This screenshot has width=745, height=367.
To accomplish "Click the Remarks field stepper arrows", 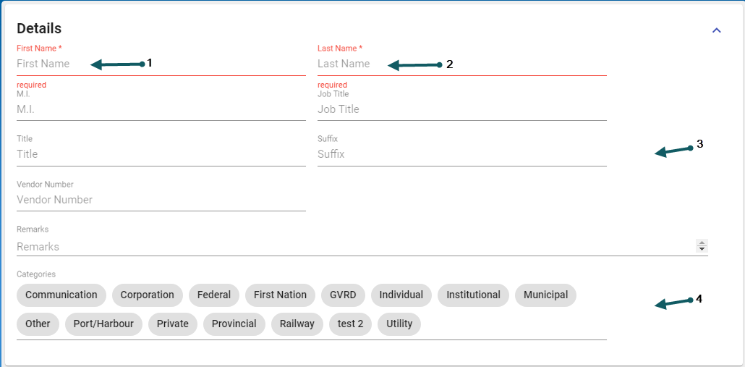I will pos(701,246).
